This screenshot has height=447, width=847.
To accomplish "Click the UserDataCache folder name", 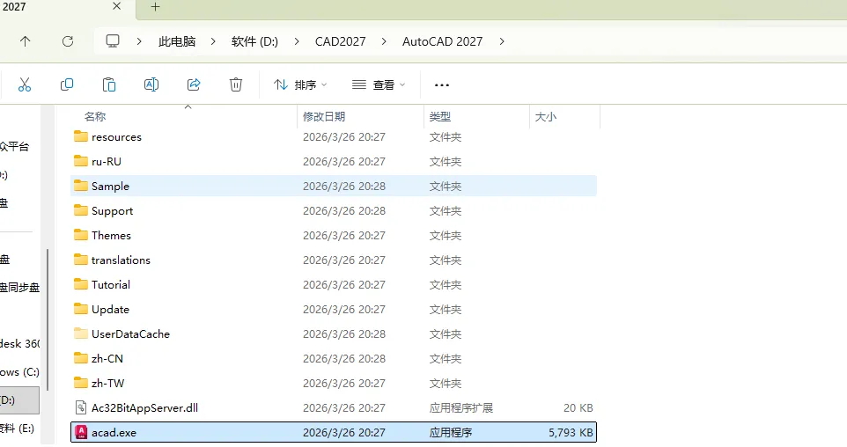I will click(x=130, y=334).
